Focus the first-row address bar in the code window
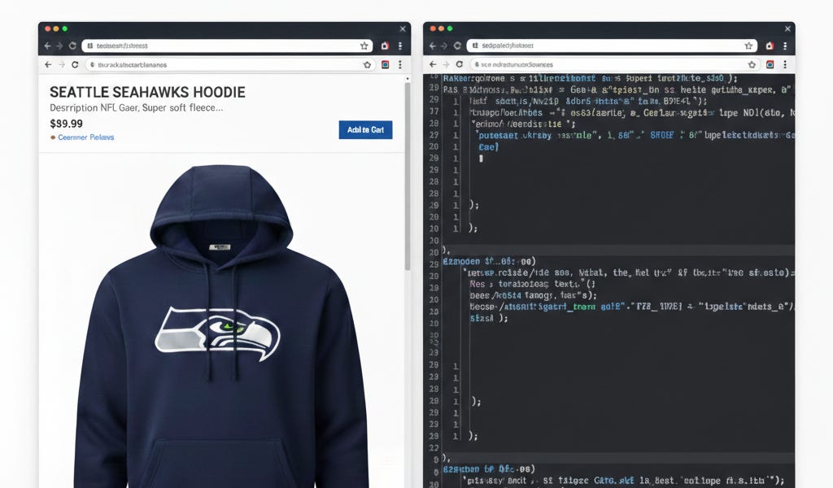Viewport: 833px width, 488px height. (612, 46)
